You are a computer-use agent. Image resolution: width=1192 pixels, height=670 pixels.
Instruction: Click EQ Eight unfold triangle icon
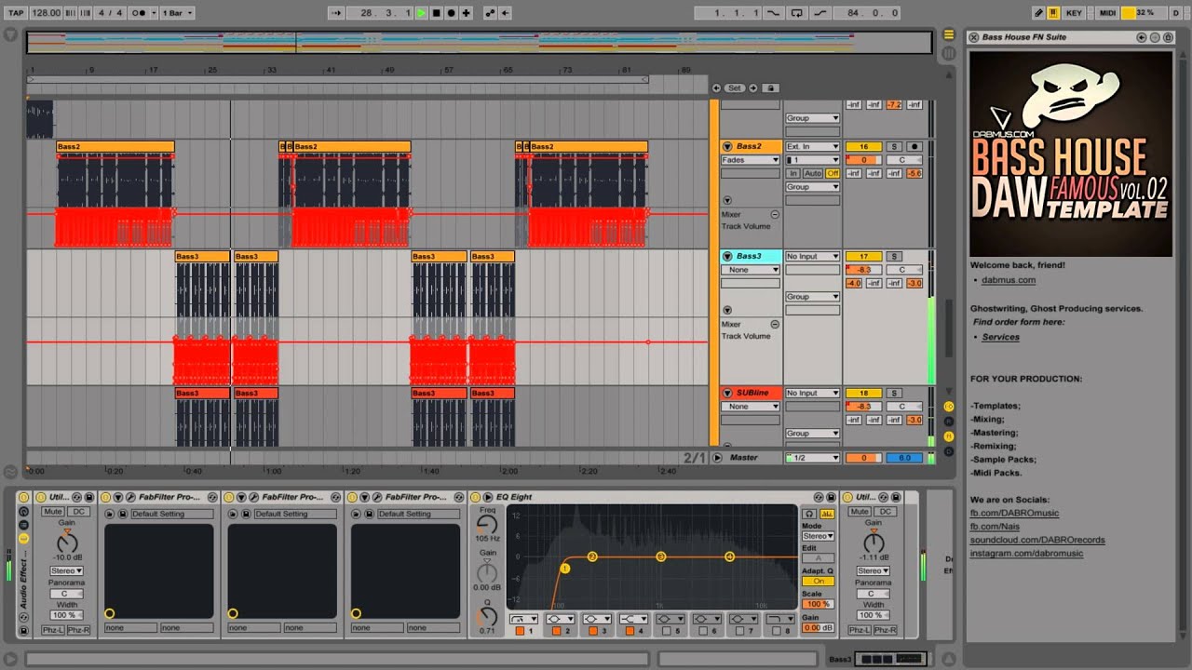pyautogui.click(x=488, y=497)
